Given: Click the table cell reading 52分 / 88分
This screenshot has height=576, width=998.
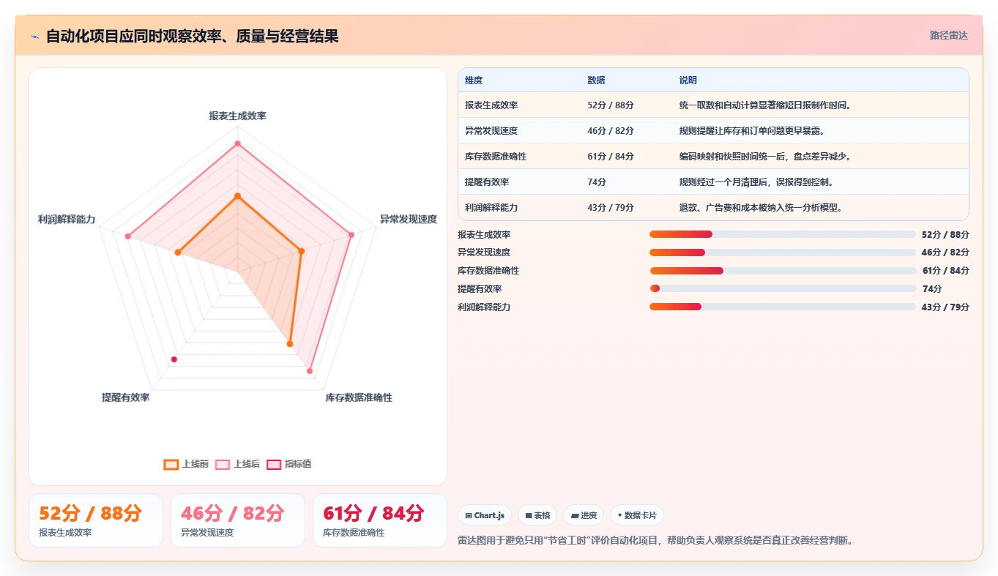Looking at the screenshot, I should pyautogui.click(x=611, y=105).
